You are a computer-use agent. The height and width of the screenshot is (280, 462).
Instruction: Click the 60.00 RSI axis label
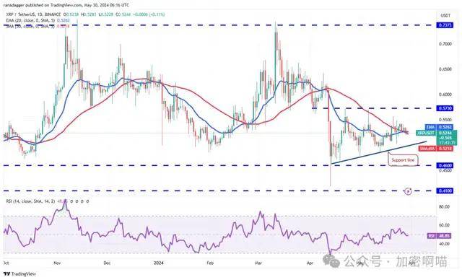coord(445,225)
